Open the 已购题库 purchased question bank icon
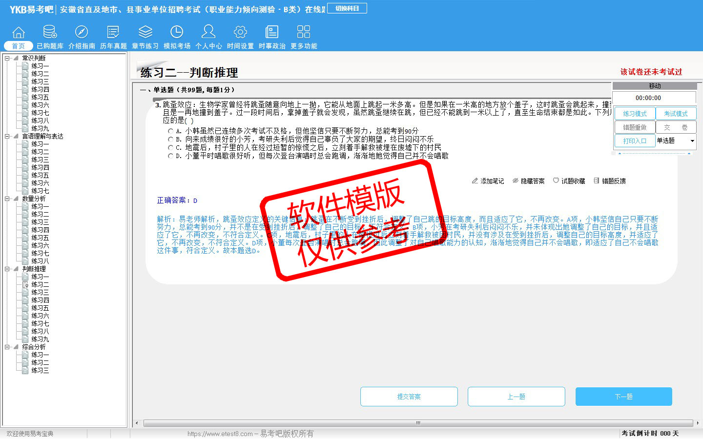 click(x=50, y=33)
